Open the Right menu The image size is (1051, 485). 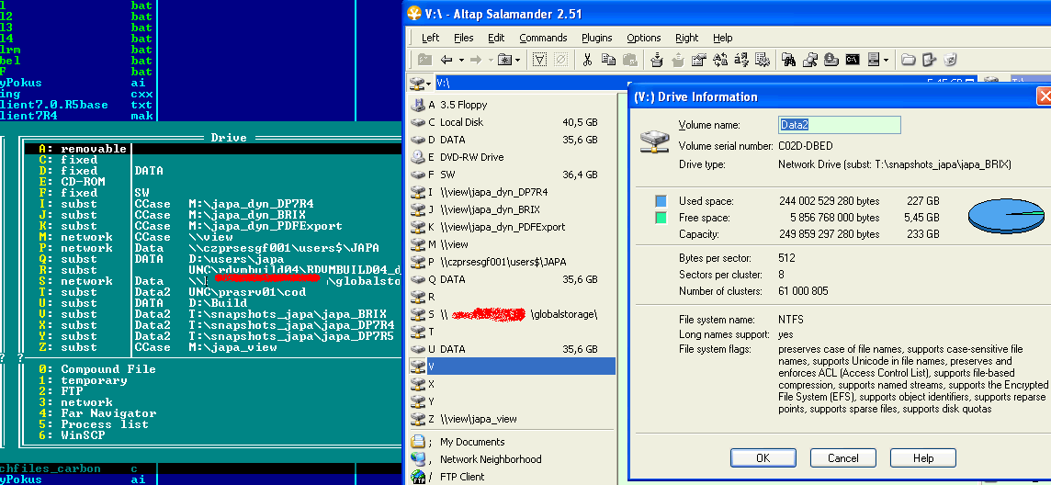(686, 38)
